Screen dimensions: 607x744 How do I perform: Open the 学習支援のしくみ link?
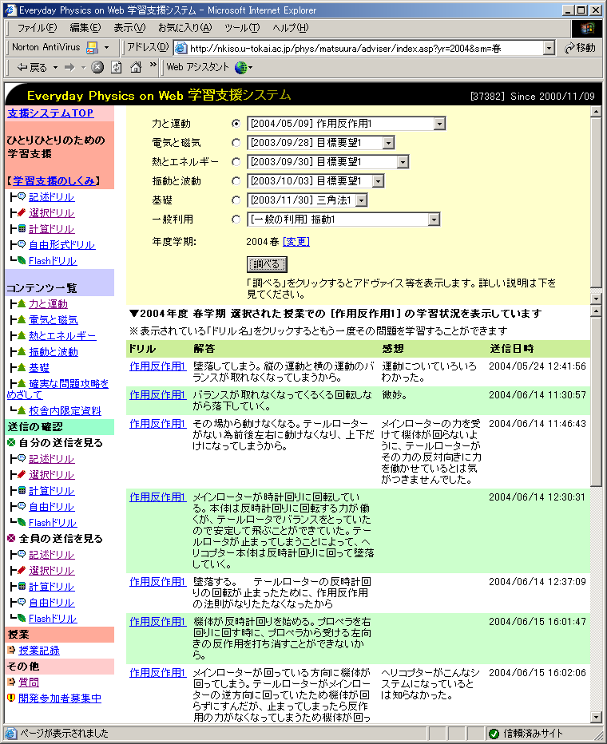[x=54, y=180]
